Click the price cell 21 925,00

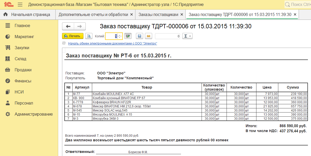click(x=267, y=106)
